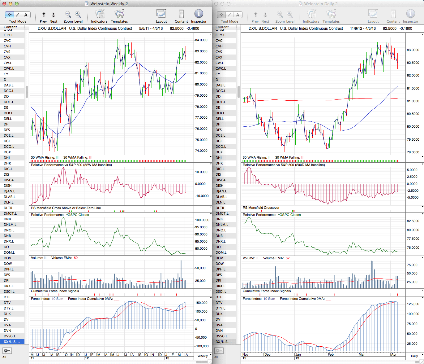Click the weekly symbol list scrollbar thumb
The height and width of the screenshot is (364, 424).
click(27, 92)
